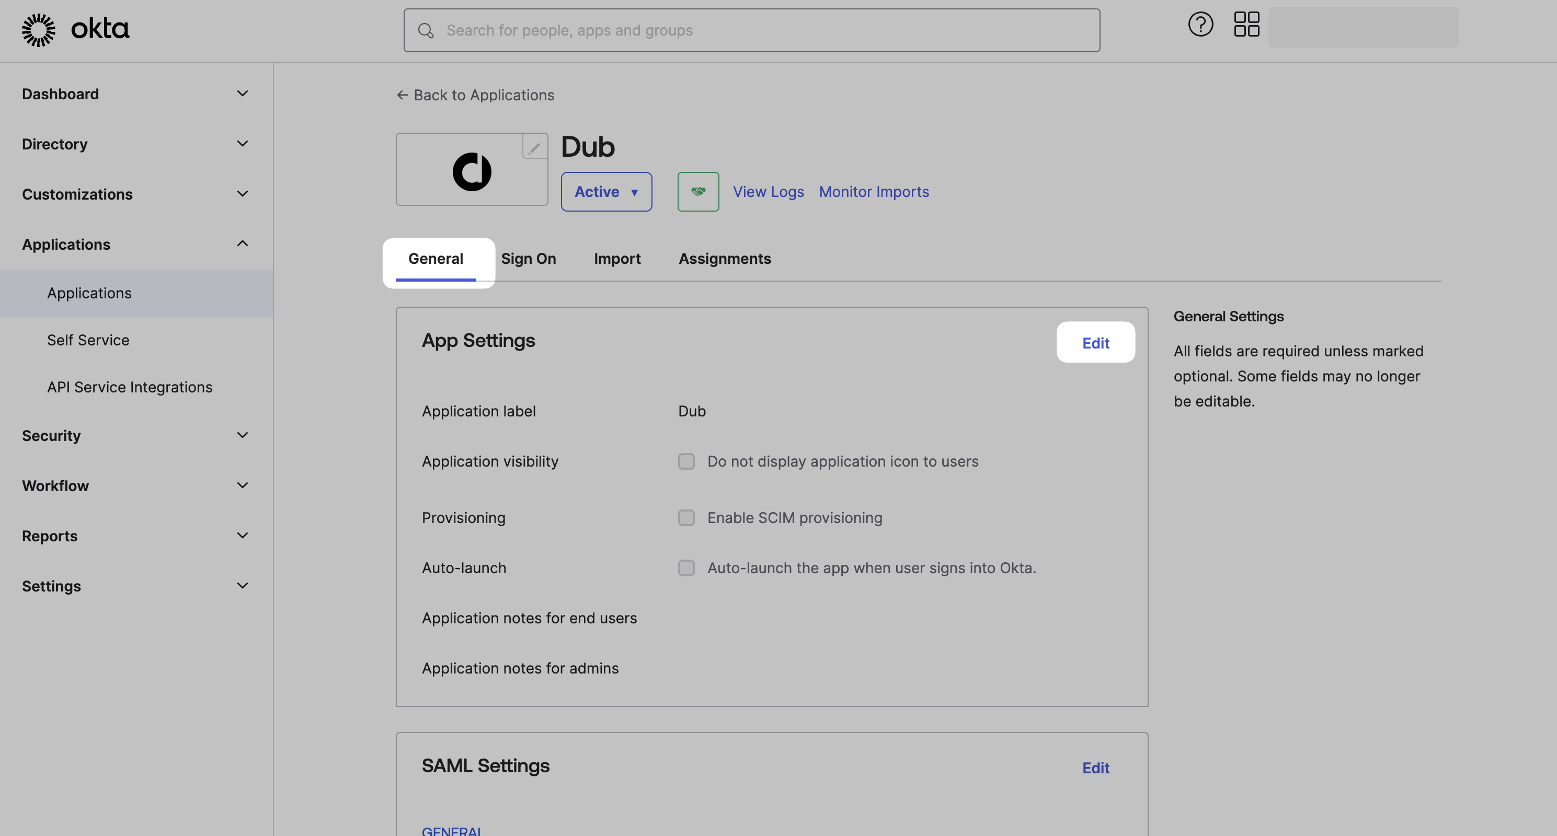The height and width of the screenshot is (836, 1557).
Task: Switch to the Sign On tab
Action: [x=528, y=259]
